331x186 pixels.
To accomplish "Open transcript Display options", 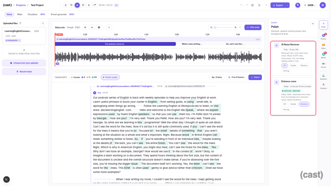I will click(x=217, y=77).
